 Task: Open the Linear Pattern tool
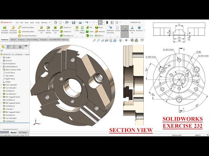point(82,30)
